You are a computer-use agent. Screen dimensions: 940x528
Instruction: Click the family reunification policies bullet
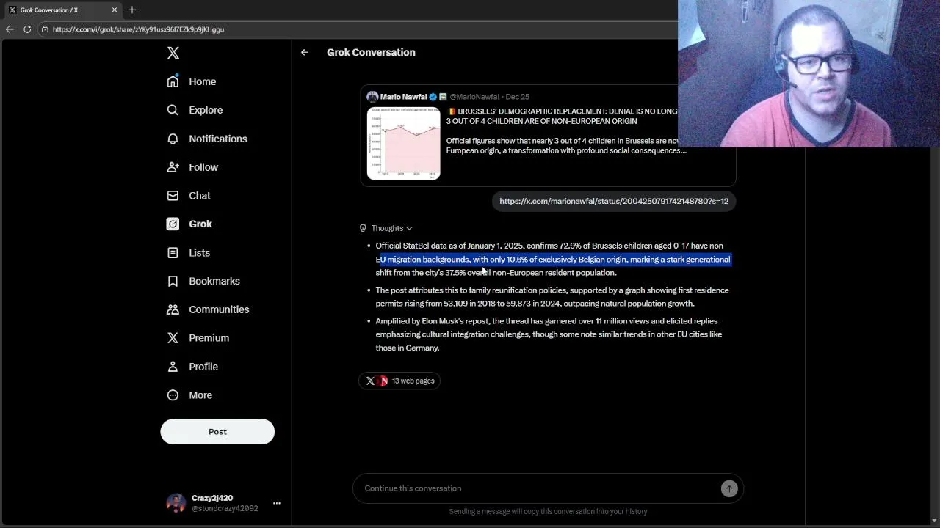pos(552,297)
